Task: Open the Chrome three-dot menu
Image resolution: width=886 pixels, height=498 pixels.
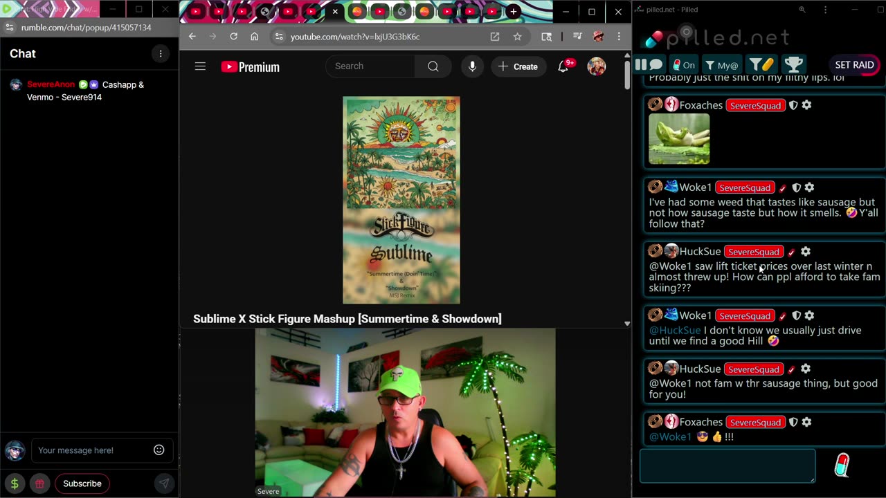Action: pos(619,37)
